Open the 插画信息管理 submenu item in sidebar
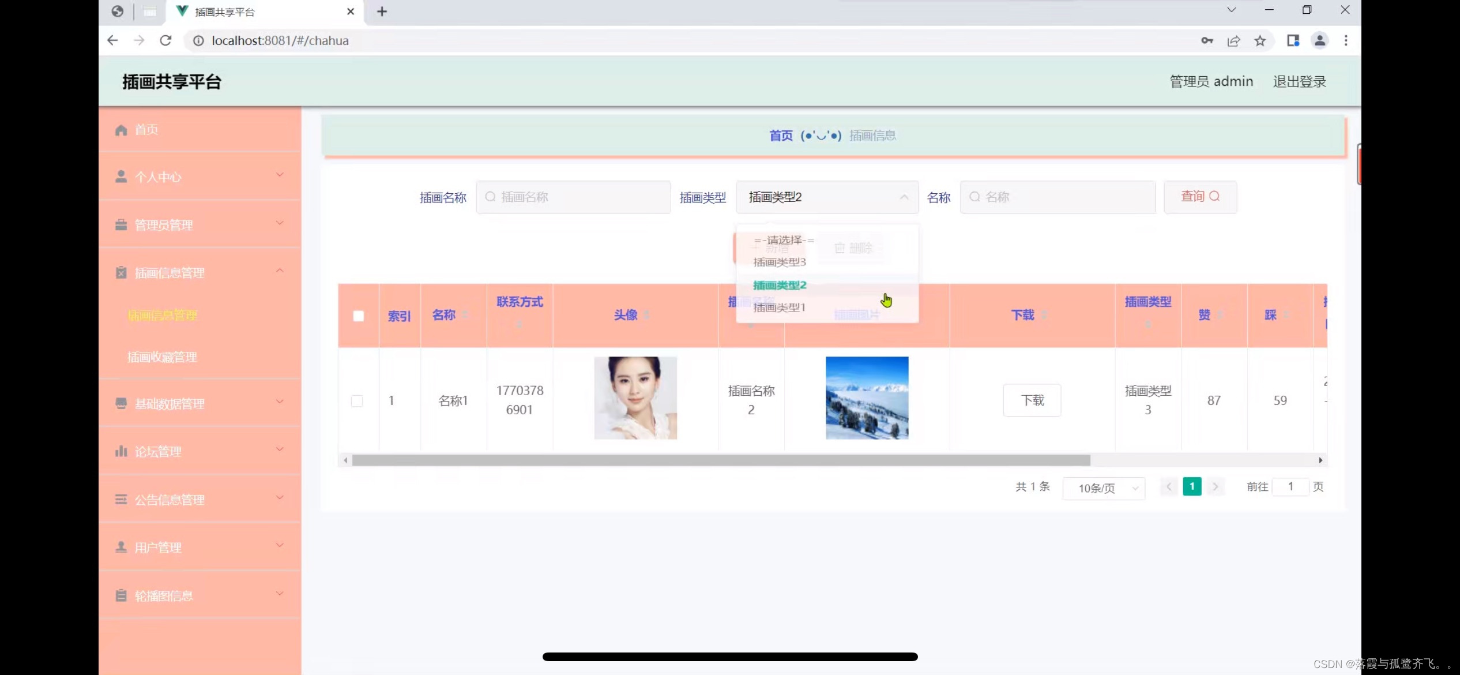Screen dimensions: 1460x675 [x=162, y=316]
